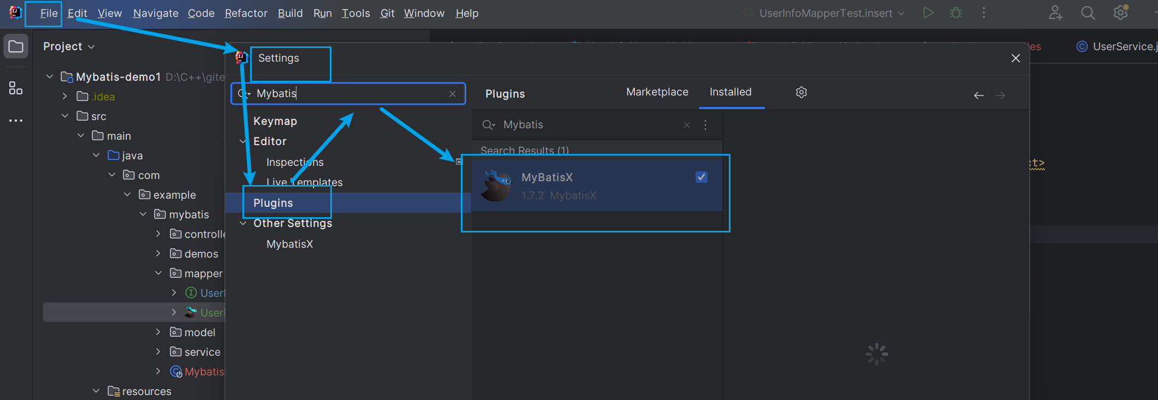The width and height of the screenshot is (1158, 400).
Task: Open plugin search options menu
Action: (705, 125)
